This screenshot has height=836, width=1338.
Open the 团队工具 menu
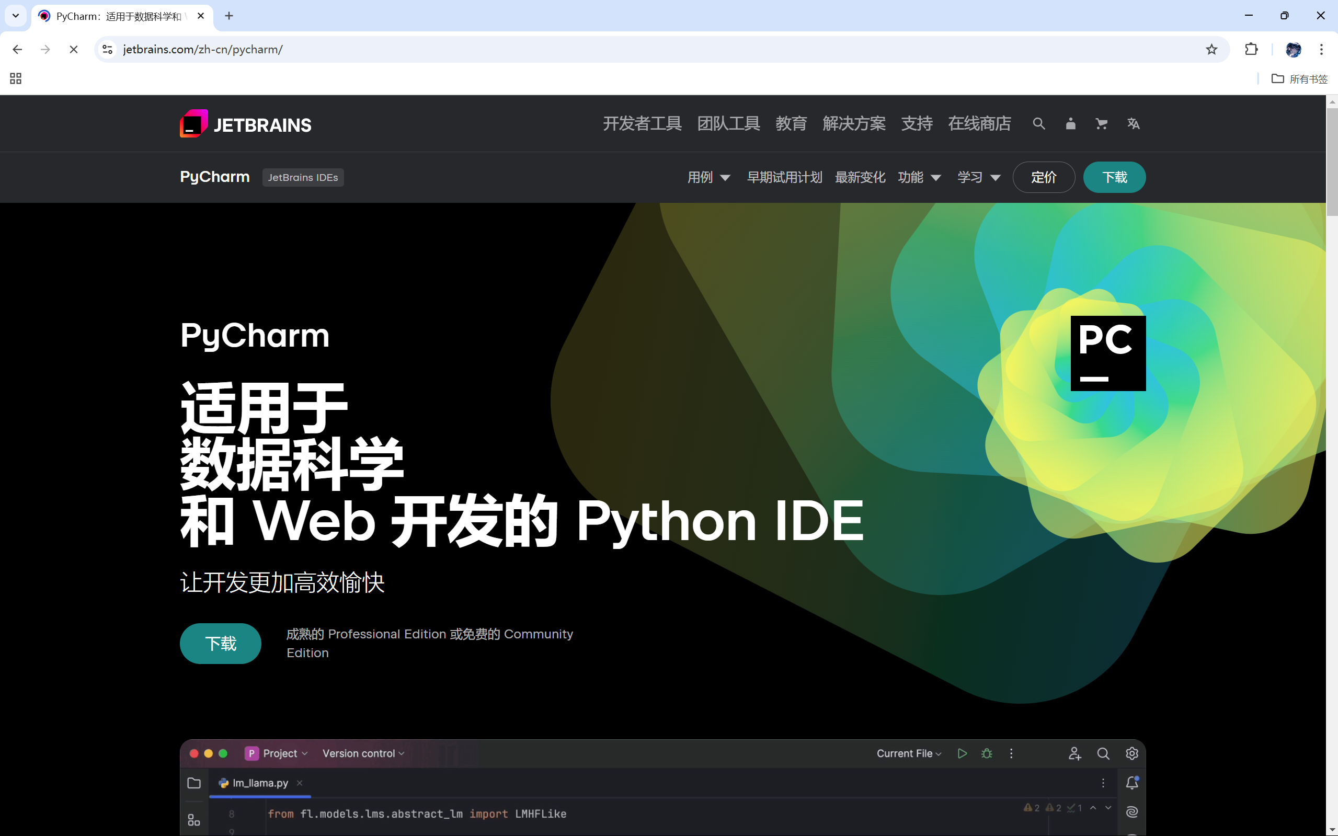(729, 123)
